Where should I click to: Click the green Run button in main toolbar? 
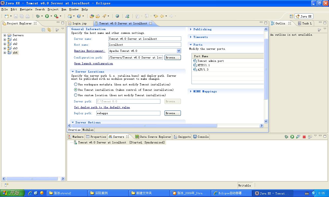47,16
